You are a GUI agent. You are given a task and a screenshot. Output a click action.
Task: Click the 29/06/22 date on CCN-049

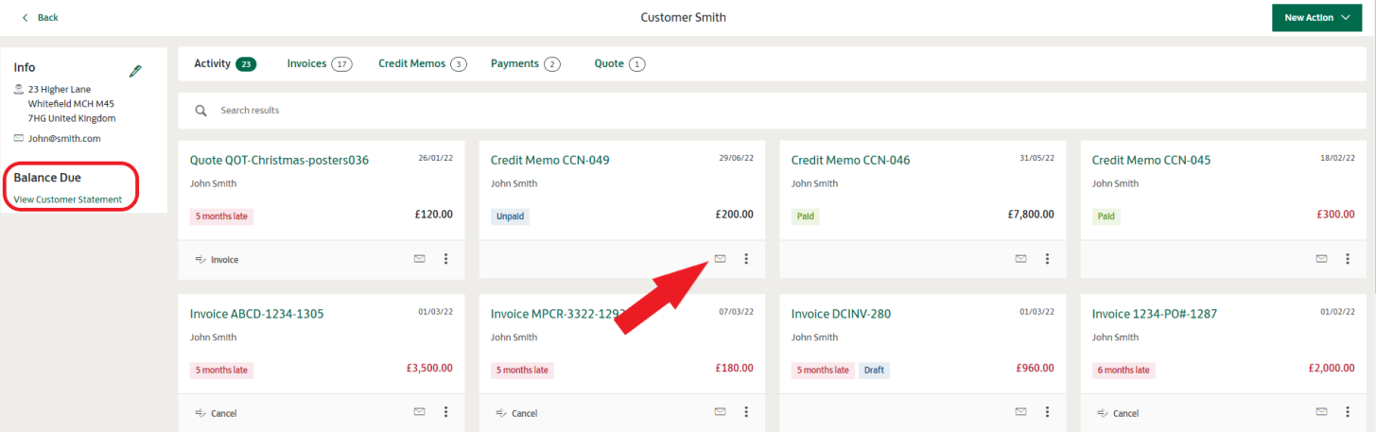[736, 157]
